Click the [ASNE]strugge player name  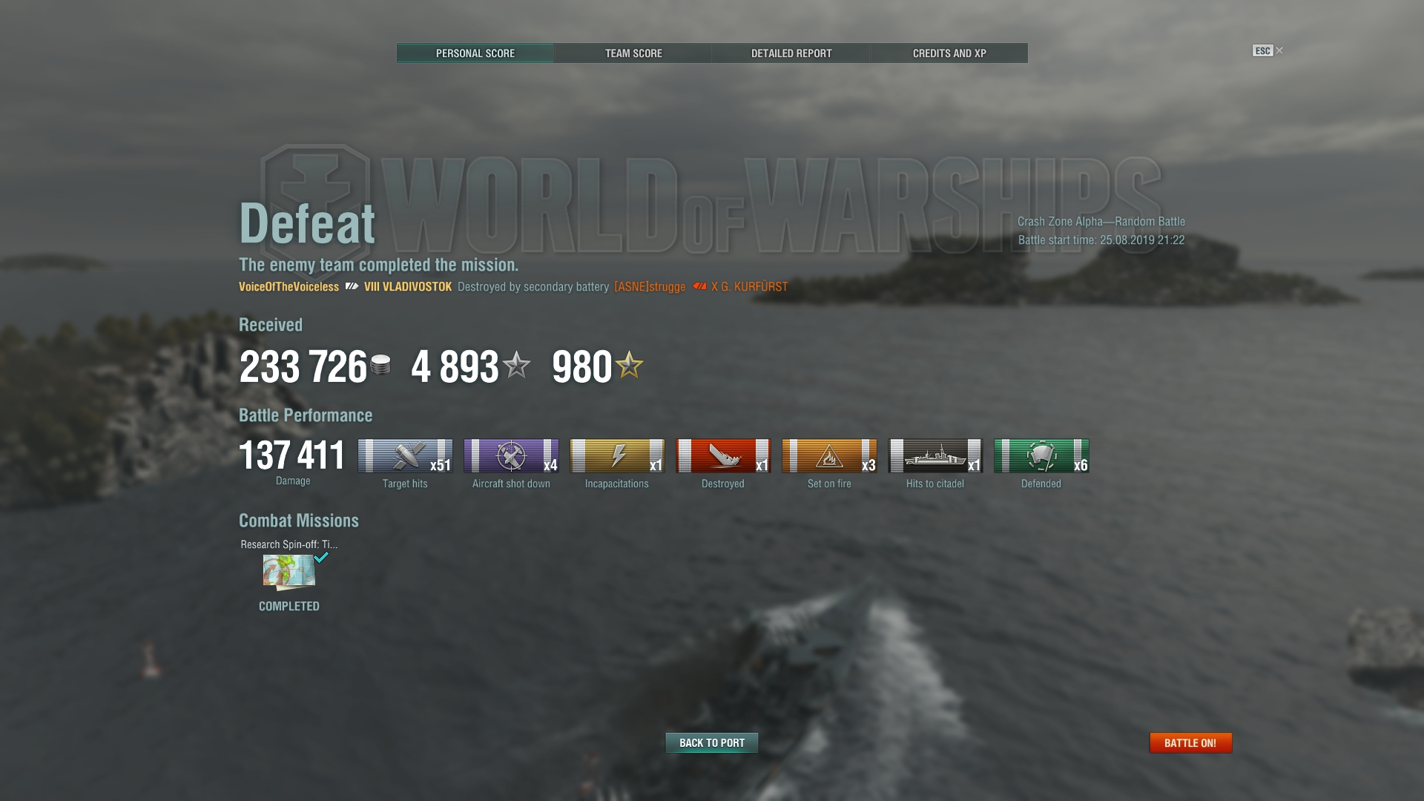click(650, 287)
